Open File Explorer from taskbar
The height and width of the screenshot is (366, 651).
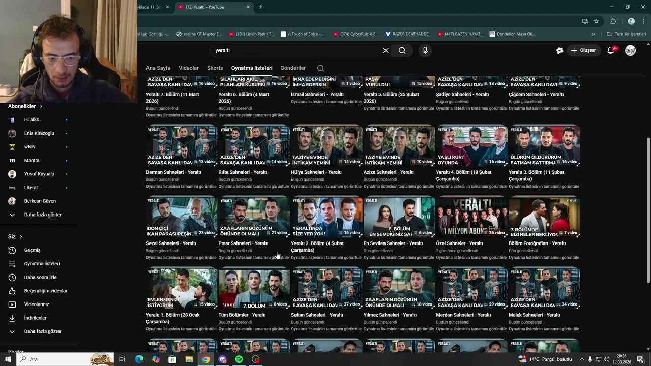tap(189, 359)
